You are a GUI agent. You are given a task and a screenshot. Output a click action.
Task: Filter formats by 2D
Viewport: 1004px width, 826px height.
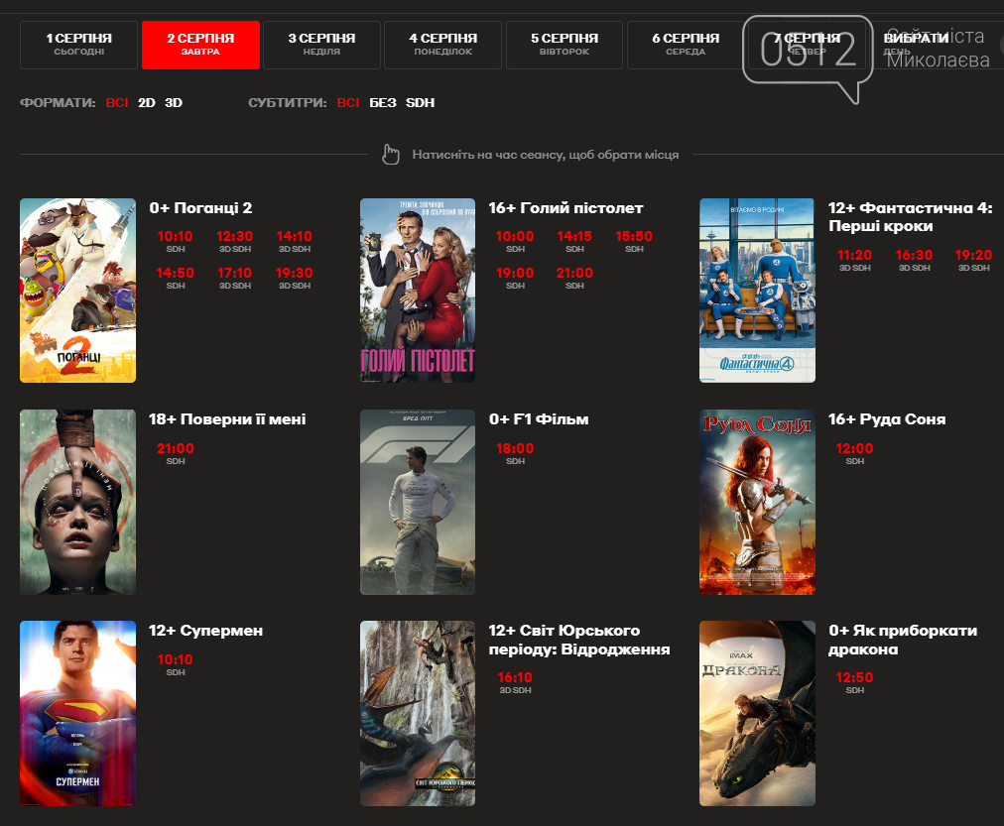(147, 102)
